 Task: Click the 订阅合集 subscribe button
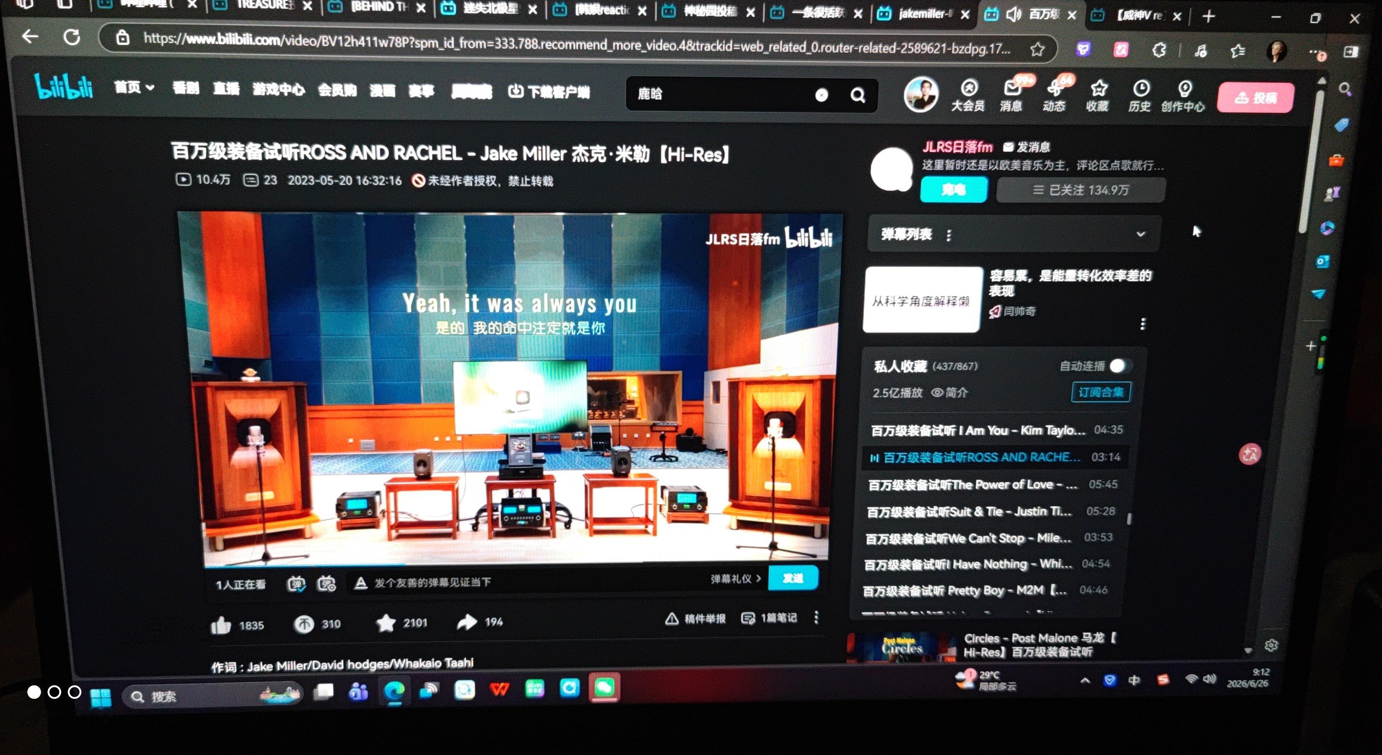click(x=1101, y=392)
